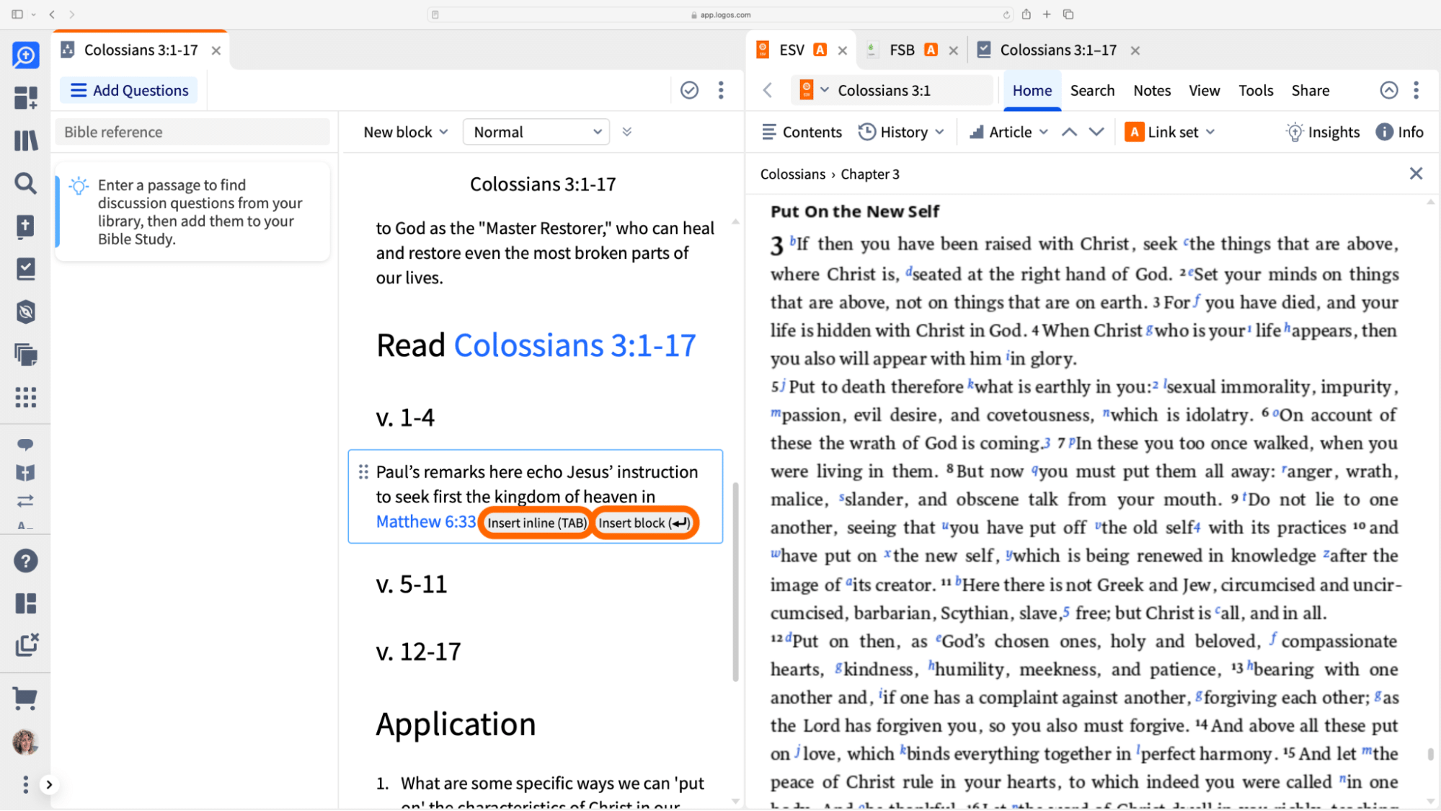Switch to the Notes ribbon tab
The height and width of the screenshot is (811, 1441).
(1152, 90)
